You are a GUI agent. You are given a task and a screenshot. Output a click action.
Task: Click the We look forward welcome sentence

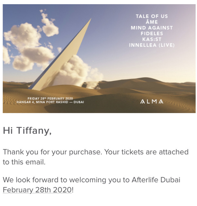[x=92, y=185]
